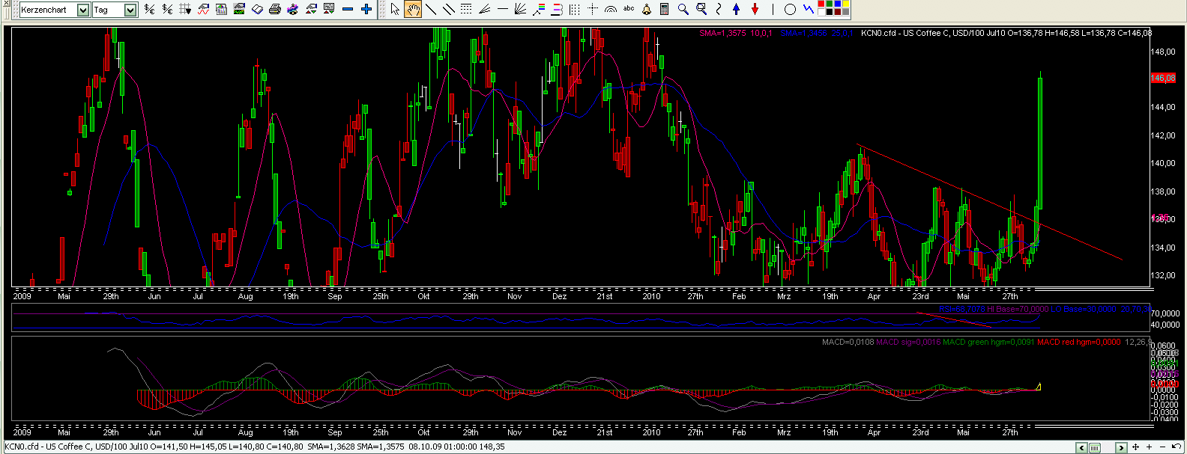
Task: Select the concentric arcs tool
Action: [611, 9]
